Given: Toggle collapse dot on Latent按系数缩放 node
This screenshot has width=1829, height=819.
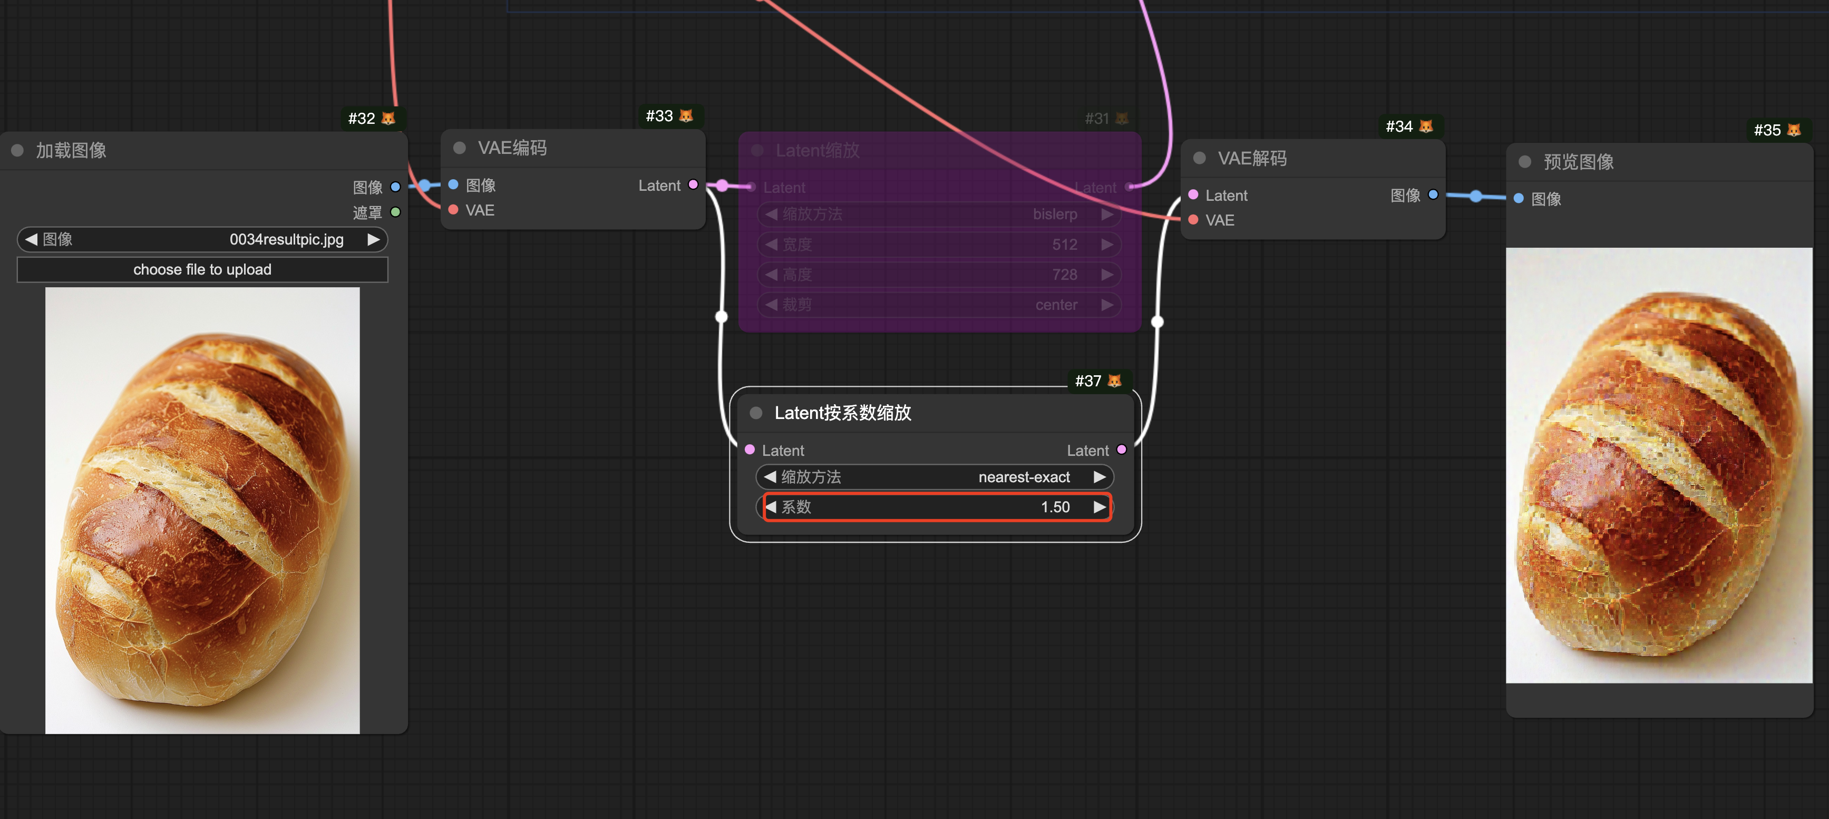Looking at the screenshot, I should click(x=756, y=413).
